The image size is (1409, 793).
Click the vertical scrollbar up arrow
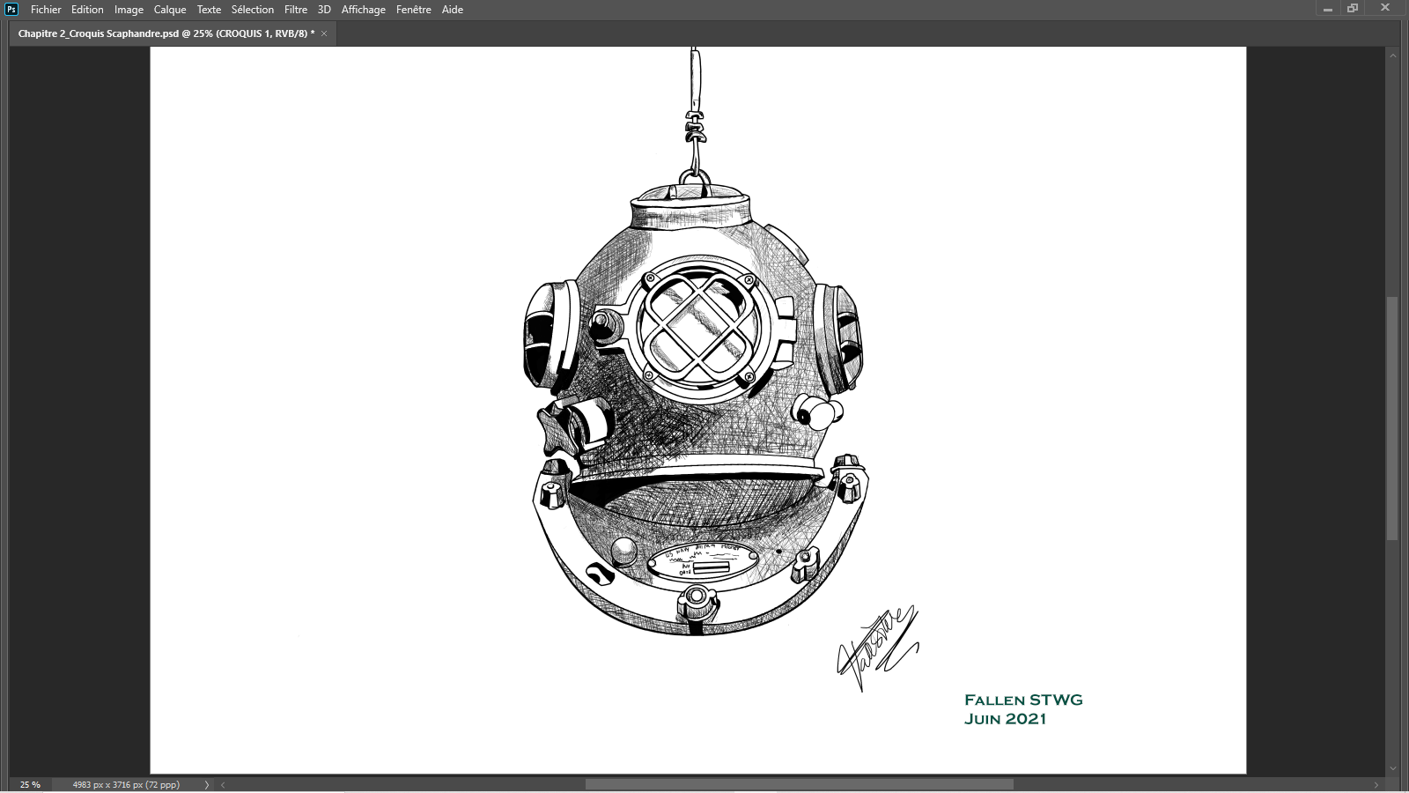click(1393, 56)
